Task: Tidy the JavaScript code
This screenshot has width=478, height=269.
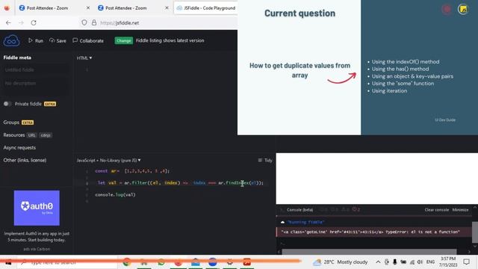Action: (265, 160)
